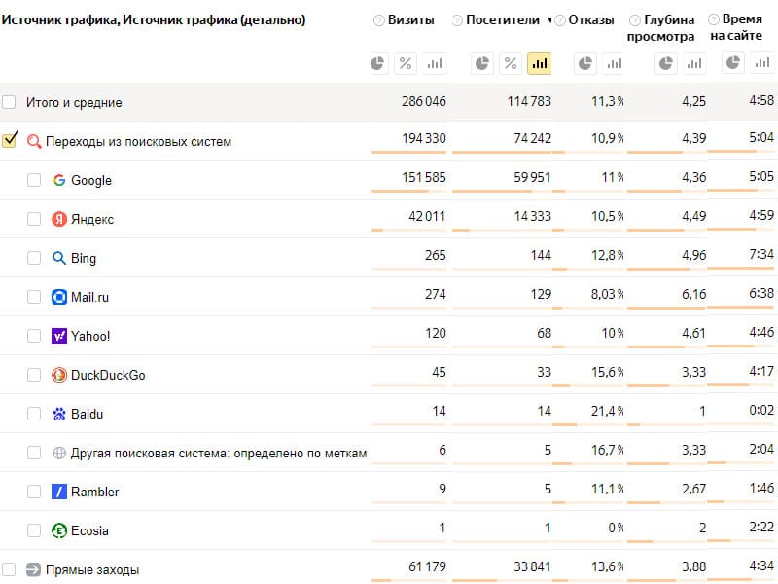Select pie chart icon under Время на сайте
This screenshot has height=584, width=778.
pyautogui.click(x=733, y=62)
